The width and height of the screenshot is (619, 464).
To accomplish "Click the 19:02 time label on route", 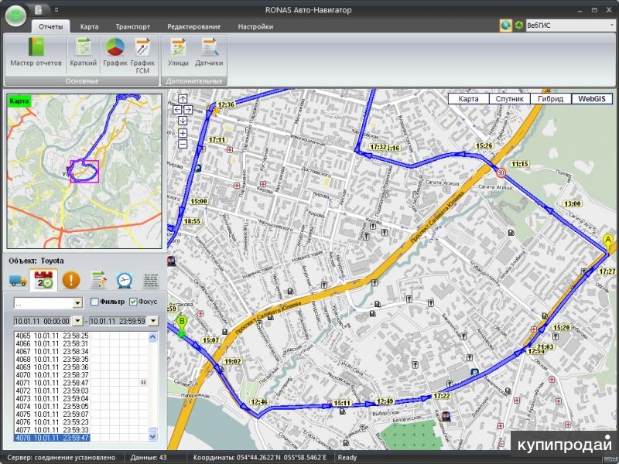I will [233, 361].
